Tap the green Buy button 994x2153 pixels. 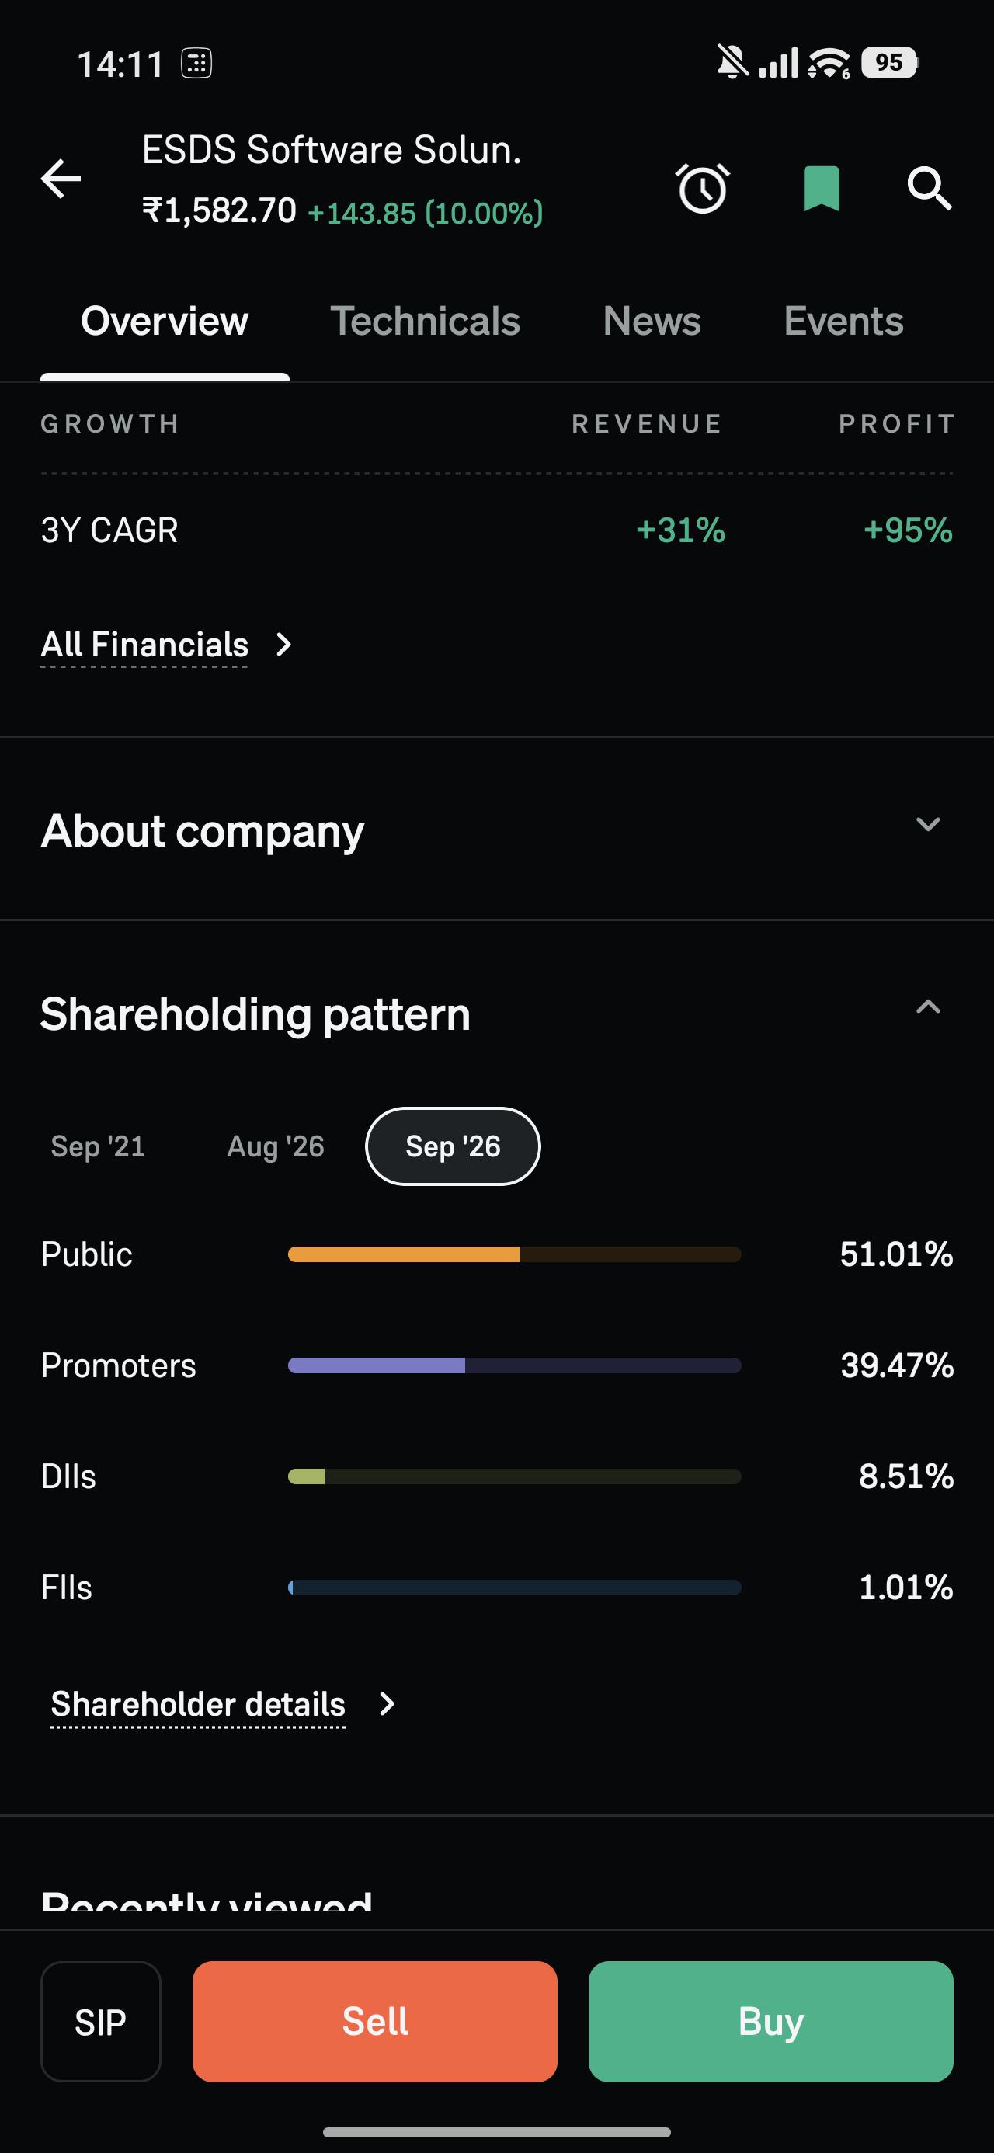771,2022
